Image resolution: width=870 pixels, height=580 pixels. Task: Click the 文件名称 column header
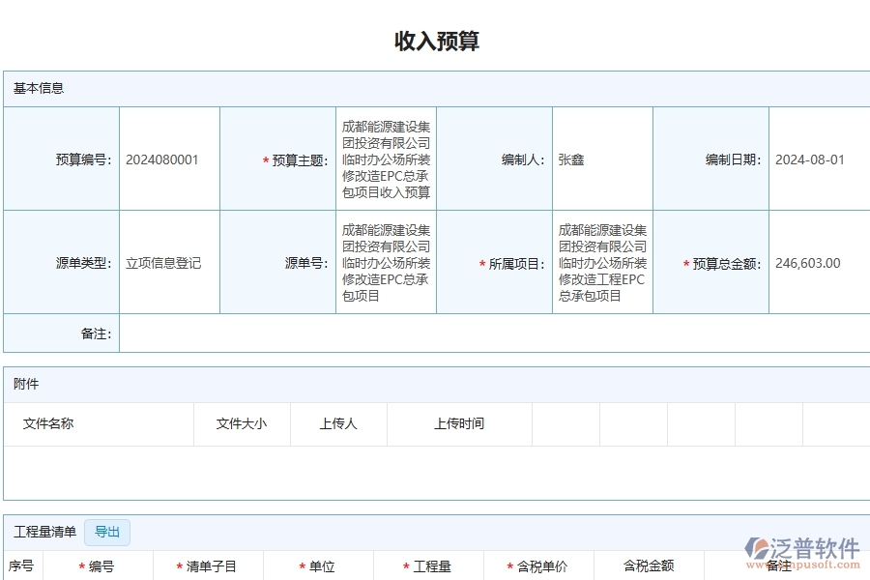[x=46, y=423]
